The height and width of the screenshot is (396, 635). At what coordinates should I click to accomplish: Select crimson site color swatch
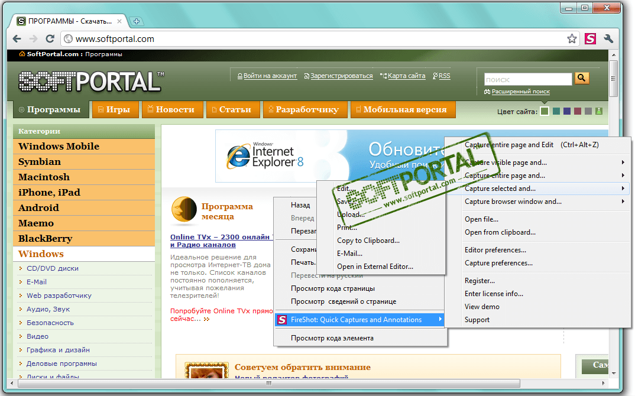pos(578,111)
